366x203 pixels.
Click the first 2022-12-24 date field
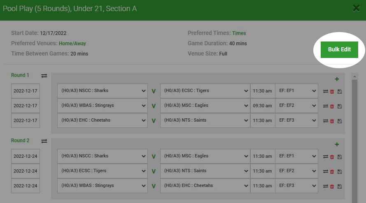coord(26,156)
